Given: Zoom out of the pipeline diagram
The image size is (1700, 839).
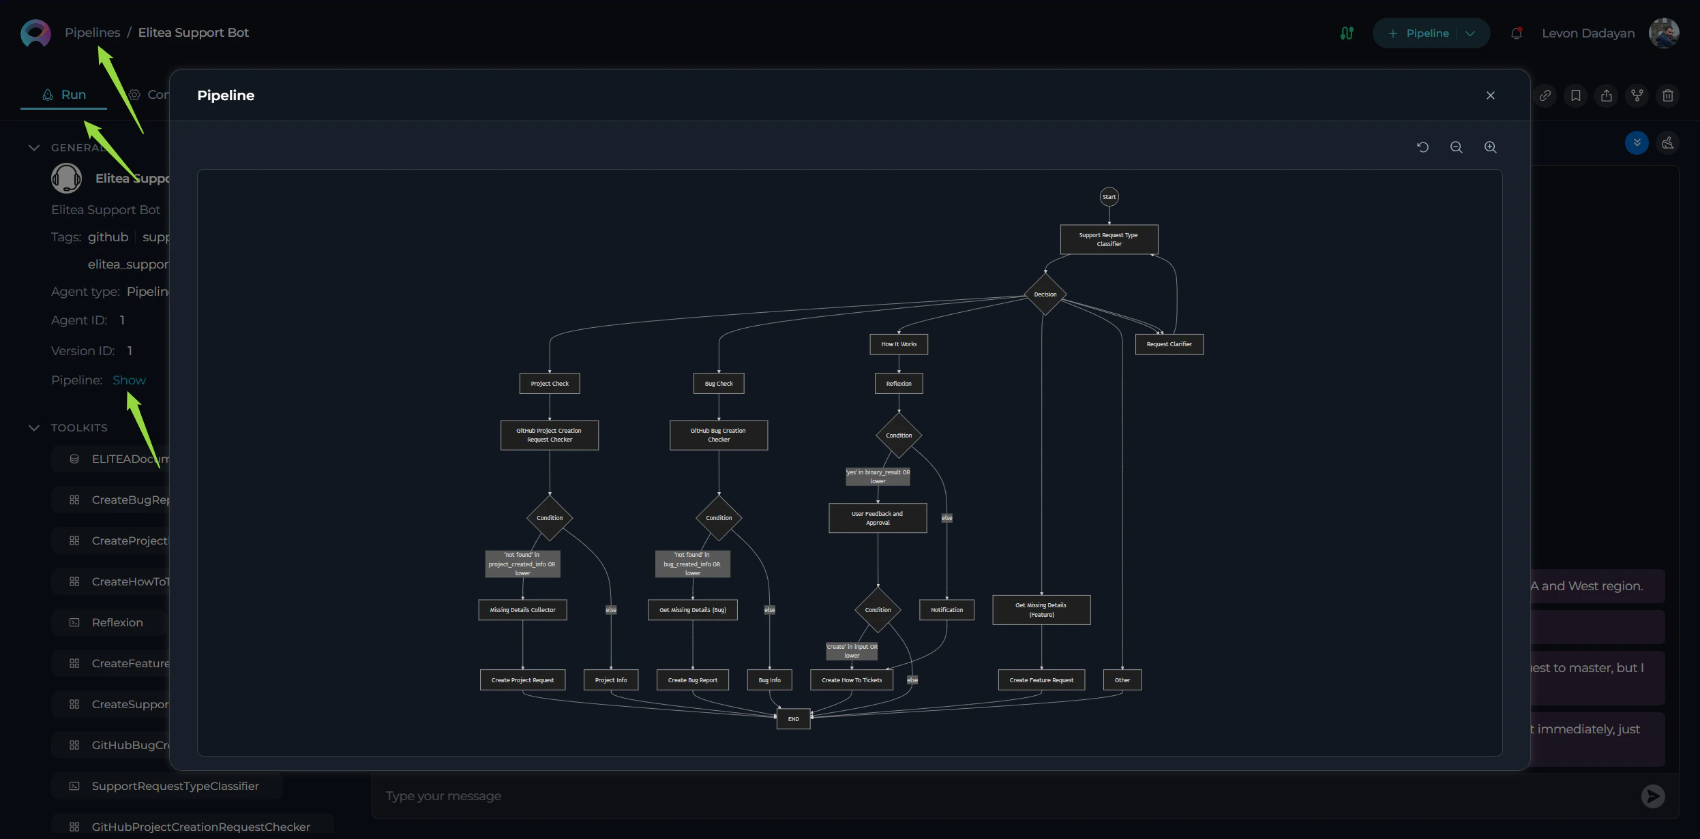Looking at the screenshot, I should pos(1457,147).
